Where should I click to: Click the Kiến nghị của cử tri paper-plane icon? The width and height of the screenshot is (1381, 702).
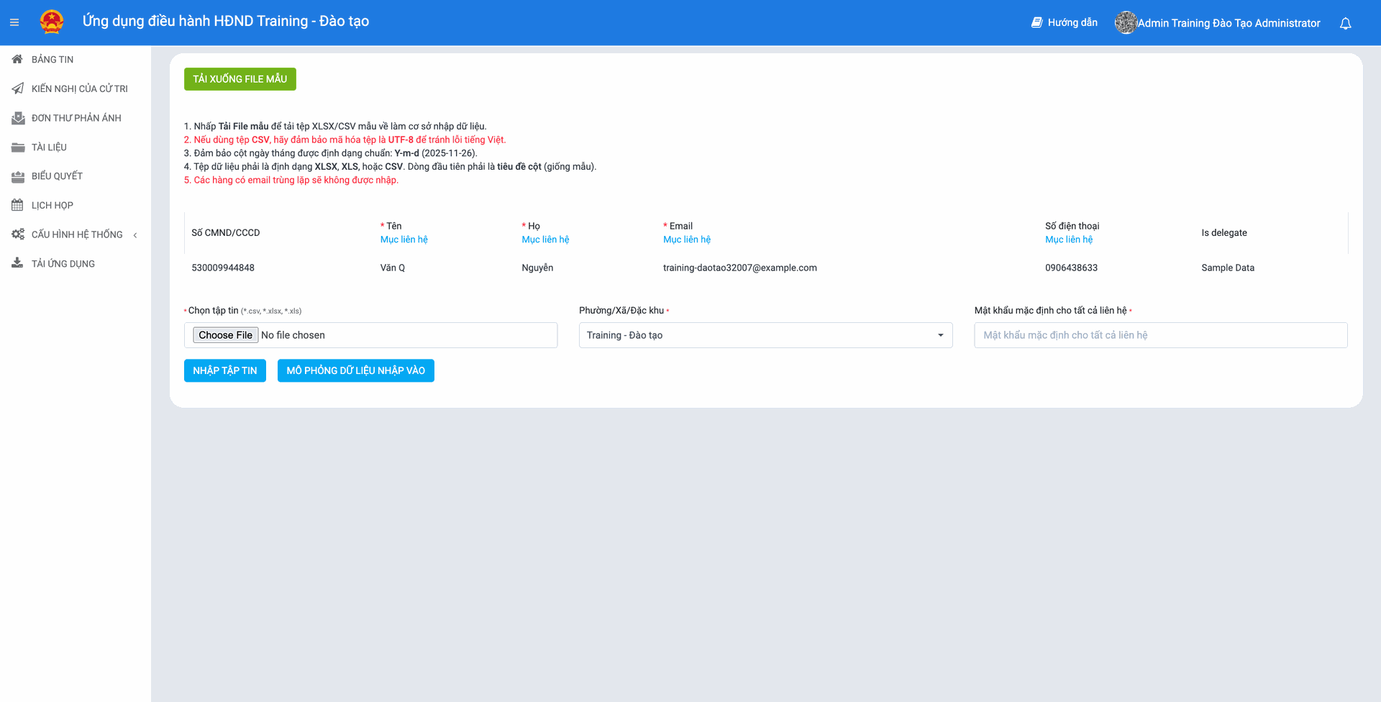(x=17, y=88)
